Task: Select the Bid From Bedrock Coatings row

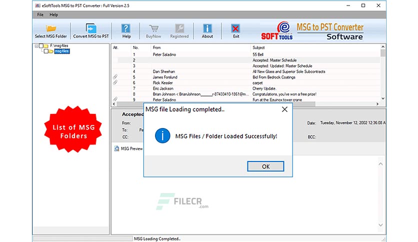Action: 246,77
